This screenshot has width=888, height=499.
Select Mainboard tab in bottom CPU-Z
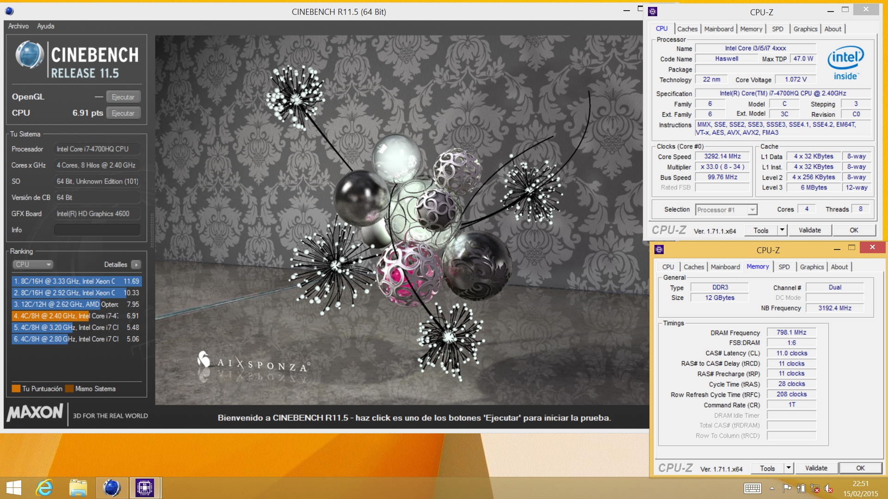[x=725, y=267]
